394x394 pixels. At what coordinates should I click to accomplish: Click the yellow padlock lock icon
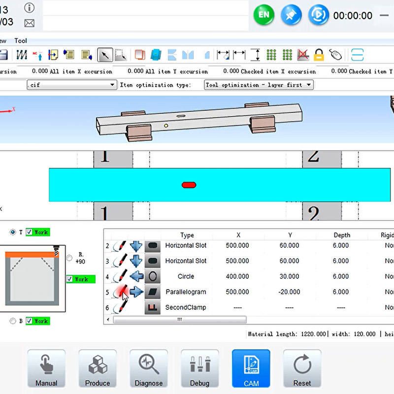(x=319, y=54)
